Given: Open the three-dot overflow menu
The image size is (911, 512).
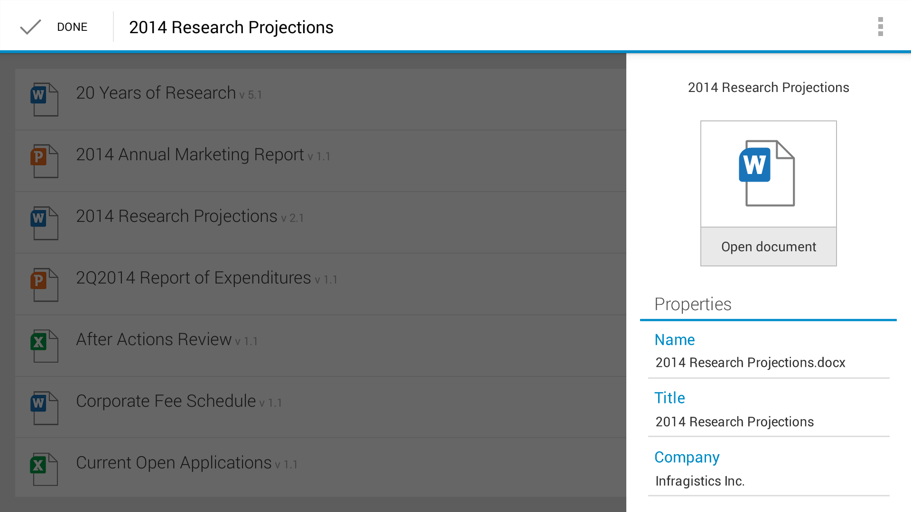Looking at the screenshot, I should 880,27.
